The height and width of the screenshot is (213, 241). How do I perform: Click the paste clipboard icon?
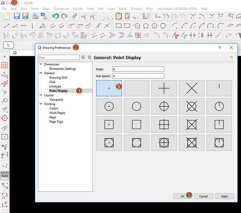coord(118,16)
